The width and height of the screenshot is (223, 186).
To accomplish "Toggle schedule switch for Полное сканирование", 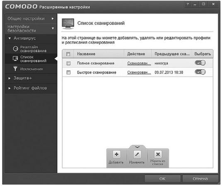I will 200,63.
